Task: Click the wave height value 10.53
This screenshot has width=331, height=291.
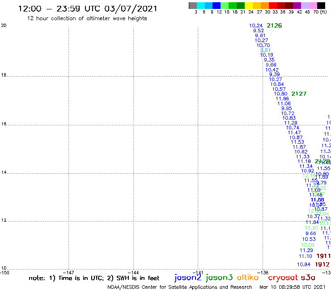Action: coord(309,239)
